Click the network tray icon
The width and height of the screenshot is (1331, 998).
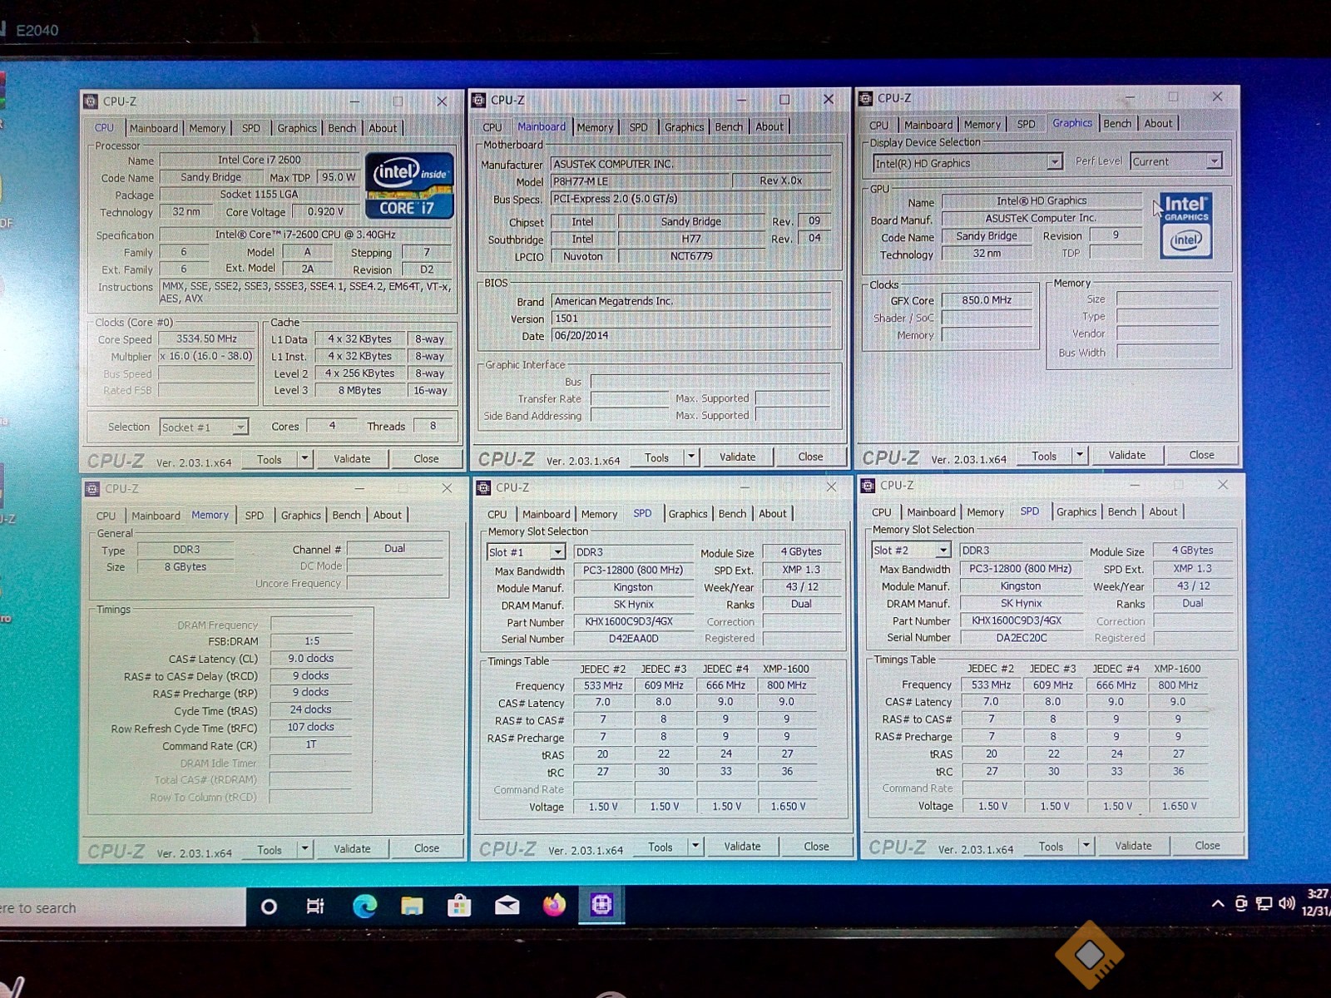[1264, 903]
